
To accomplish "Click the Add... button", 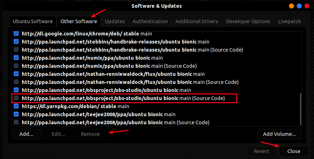I will [26, 134].
